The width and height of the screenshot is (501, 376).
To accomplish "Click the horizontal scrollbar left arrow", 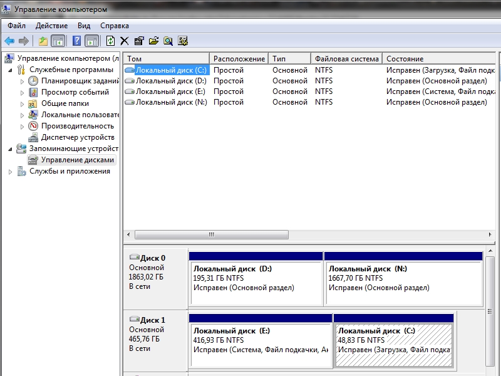I will (x=128, y=234).
